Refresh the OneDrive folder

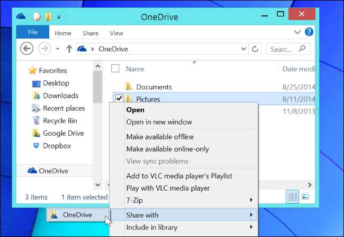pos(255,49)
